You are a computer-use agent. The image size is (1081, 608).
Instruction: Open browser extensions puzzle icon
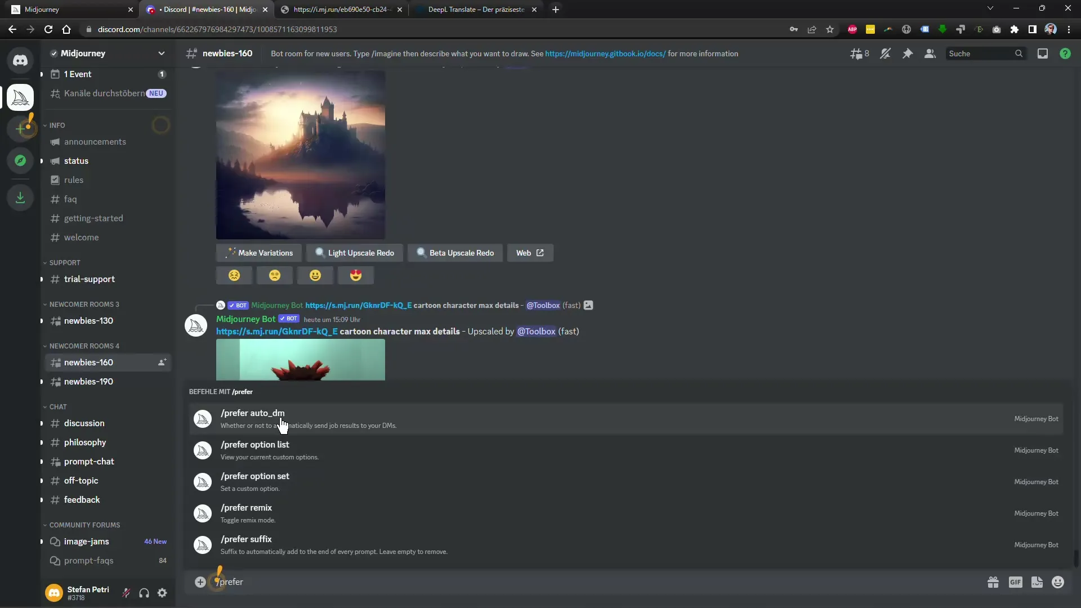(1015, 29)
